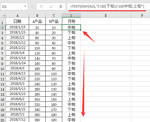
Task: Select the cell with date 2018/5/13
Action: click(x=17, y=89)
